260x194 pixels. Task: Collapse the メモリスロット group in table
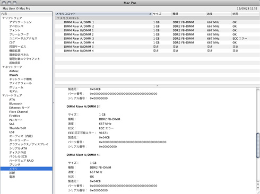pyautogui.click(x=58, y=18)
